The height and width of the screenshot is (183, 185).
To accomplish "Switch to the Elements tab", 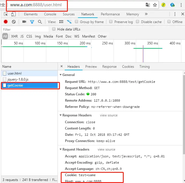I will [31, 14].
